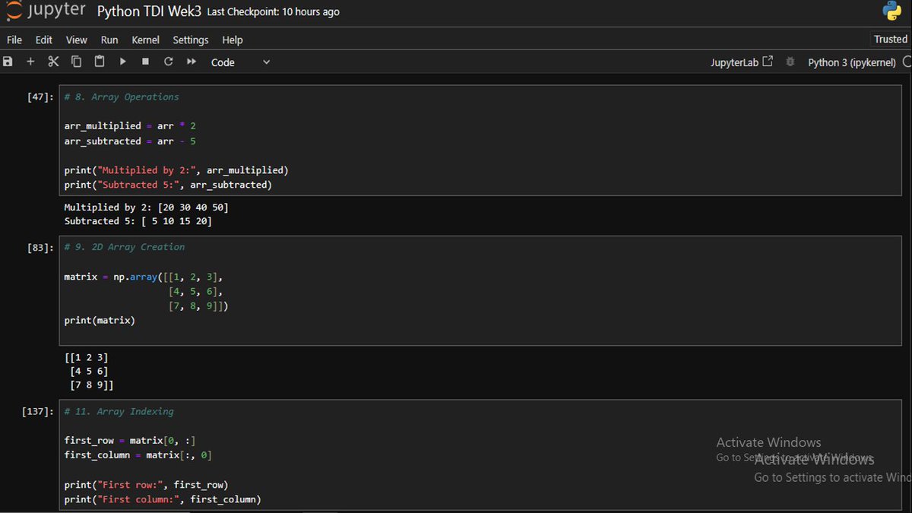Select the [83]: cell prompt
The image size is (912, 513).
point(40,248)
